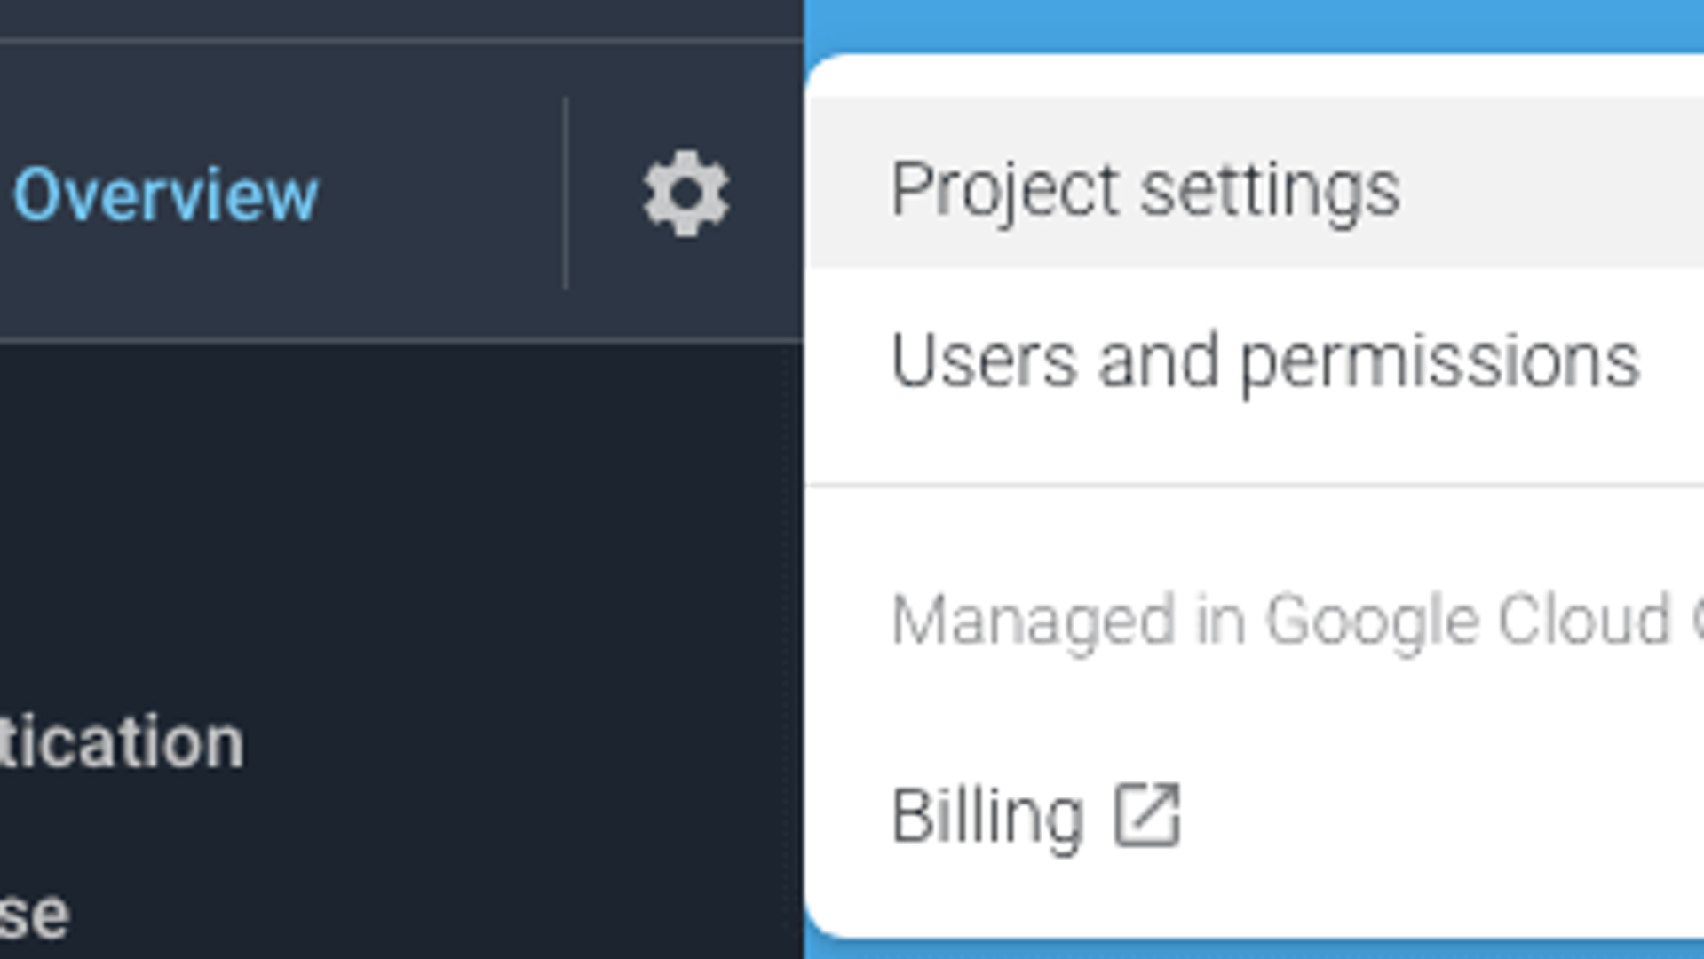Click the word Billing in the dropdown
1704x959 pixels.
987,815
